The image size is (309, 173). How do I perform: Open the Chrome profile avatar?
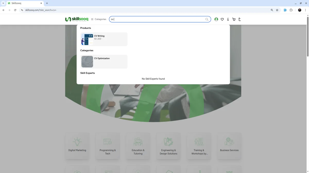tap(299, 10)
